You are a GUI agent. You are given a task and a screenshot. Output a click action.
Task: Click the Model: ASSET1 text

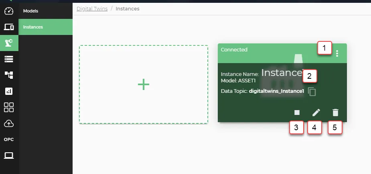[x=238, y=81]
